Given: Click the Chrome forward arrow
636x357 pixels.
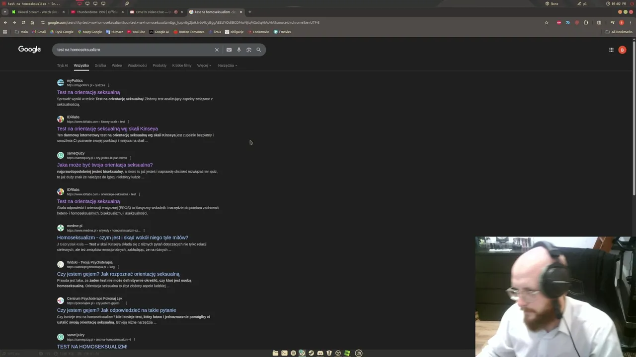Looking at the screenshot, I should (14, 22).
